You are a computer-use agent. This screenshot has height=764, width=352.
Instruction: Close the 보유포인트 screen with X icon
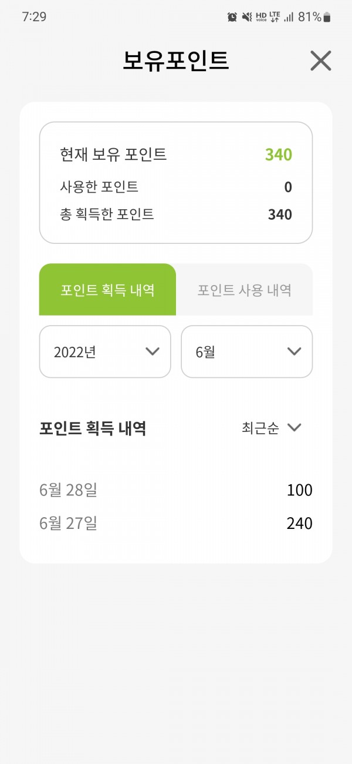coord(321,61)
